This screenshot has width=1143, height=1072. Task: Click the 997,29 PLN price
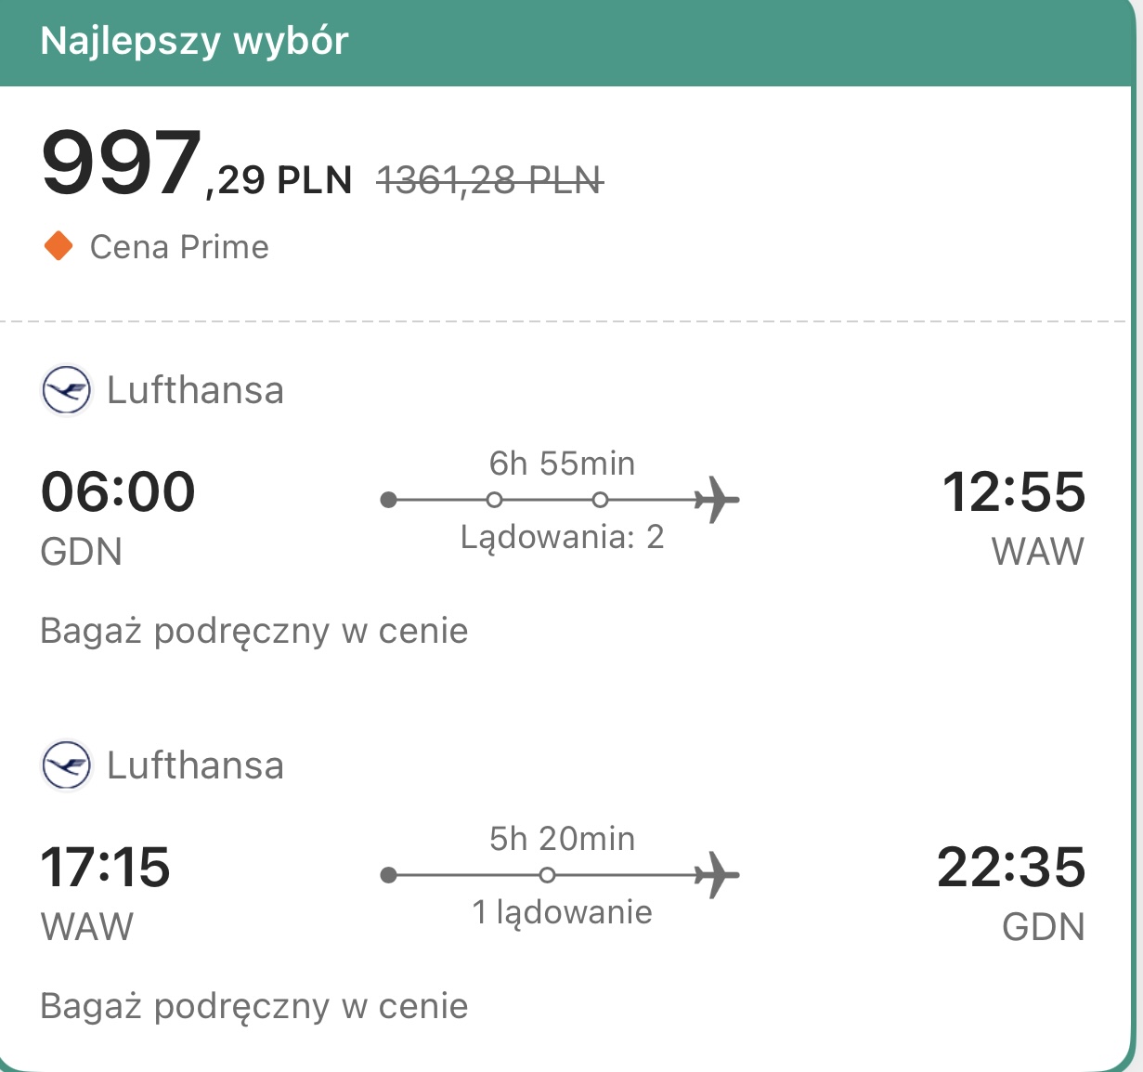[x=197, y=164]
